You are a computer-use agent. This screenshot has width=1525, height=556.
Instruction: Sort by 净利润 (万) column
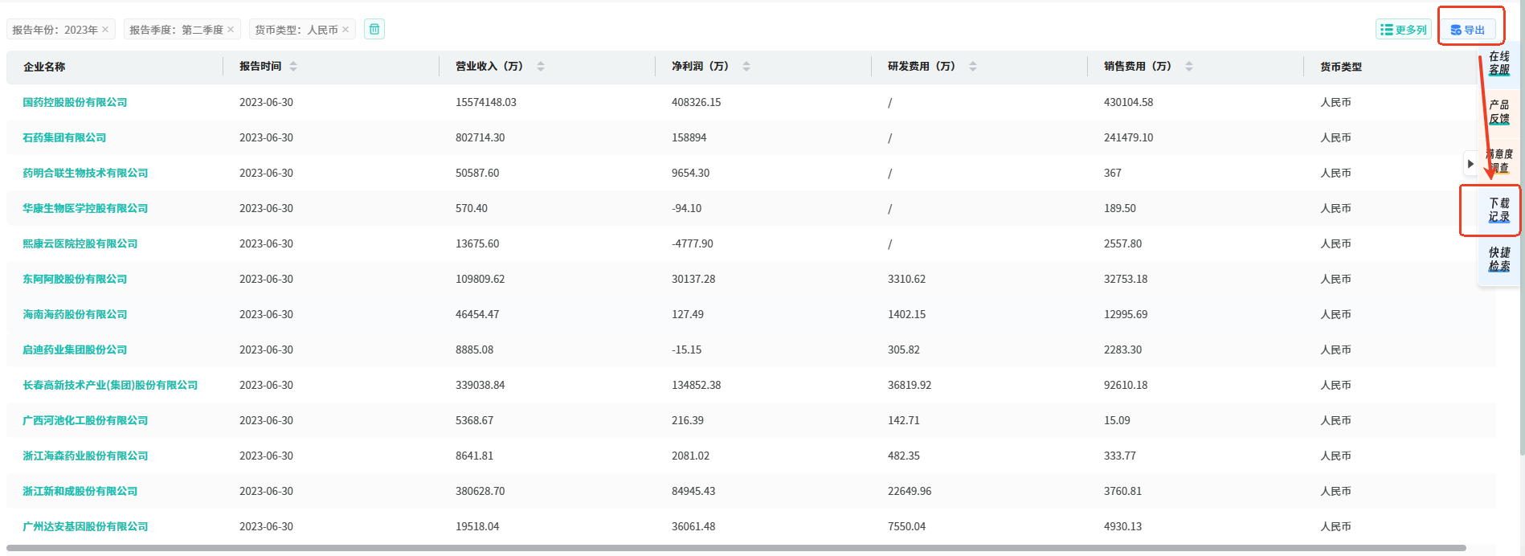(x=746, y=67)
